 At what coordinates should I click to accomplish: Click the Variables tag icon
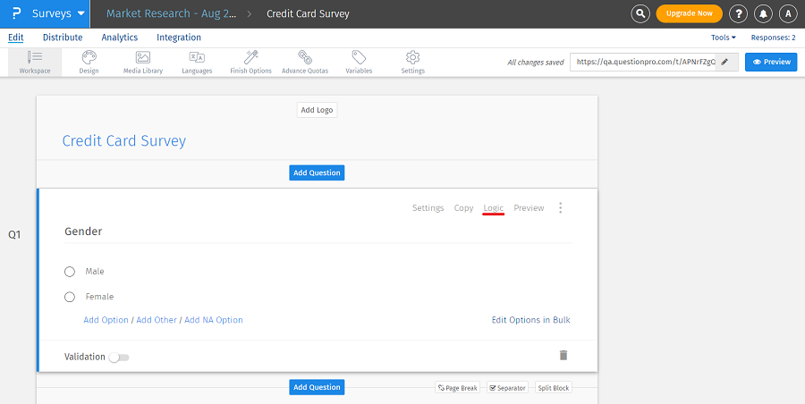pyautogui.click(x=359, y=58)
